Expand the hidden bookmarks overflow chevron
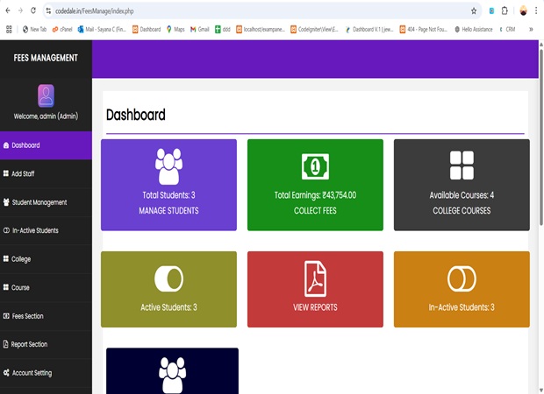The image size is (544, 394). (531, 29)
